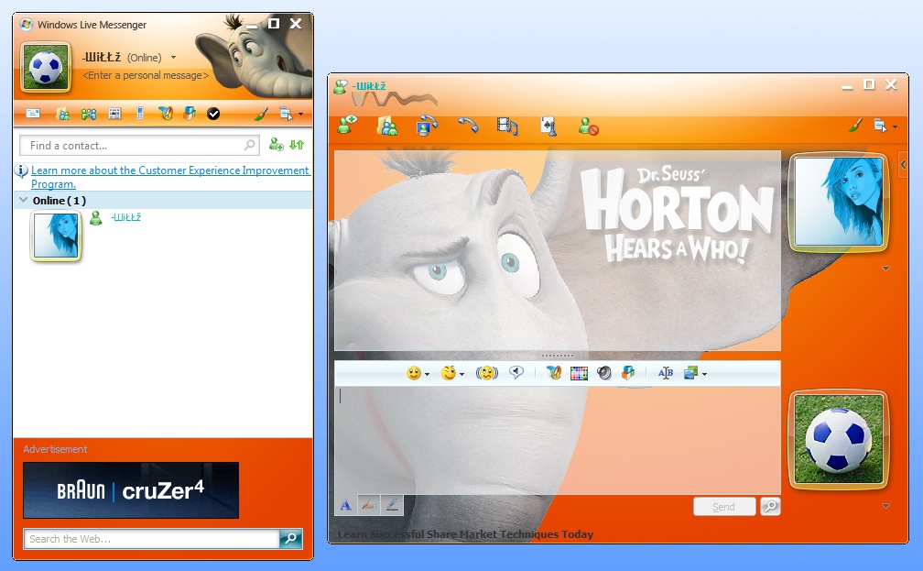Click the black checkmark icon in main toolbar

coord(213,114)
